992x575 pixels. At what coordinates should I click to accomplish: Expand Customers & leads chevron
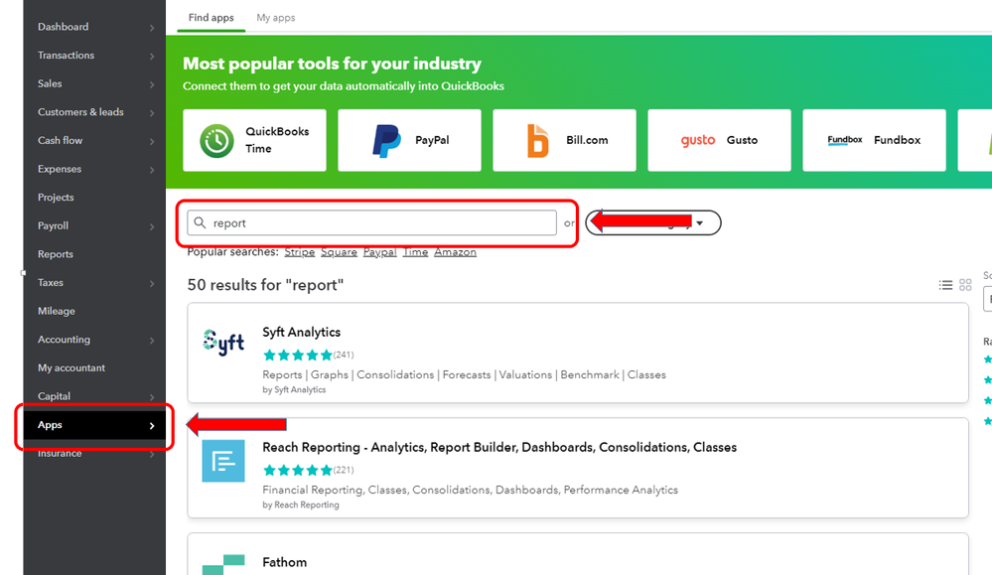[152, 112]
